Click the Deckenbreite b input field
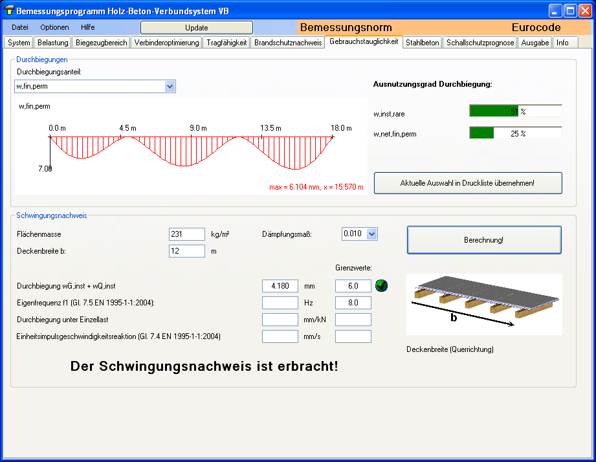This screenshot has width=596, height=462. click(186, 251)
